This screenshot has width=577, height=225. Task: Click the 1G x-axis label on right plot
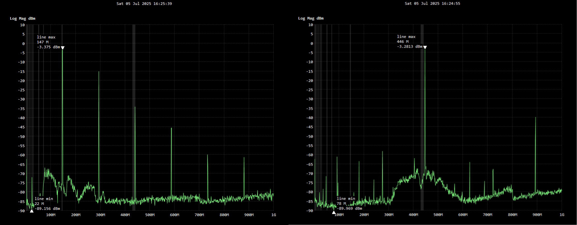(562, 215)
